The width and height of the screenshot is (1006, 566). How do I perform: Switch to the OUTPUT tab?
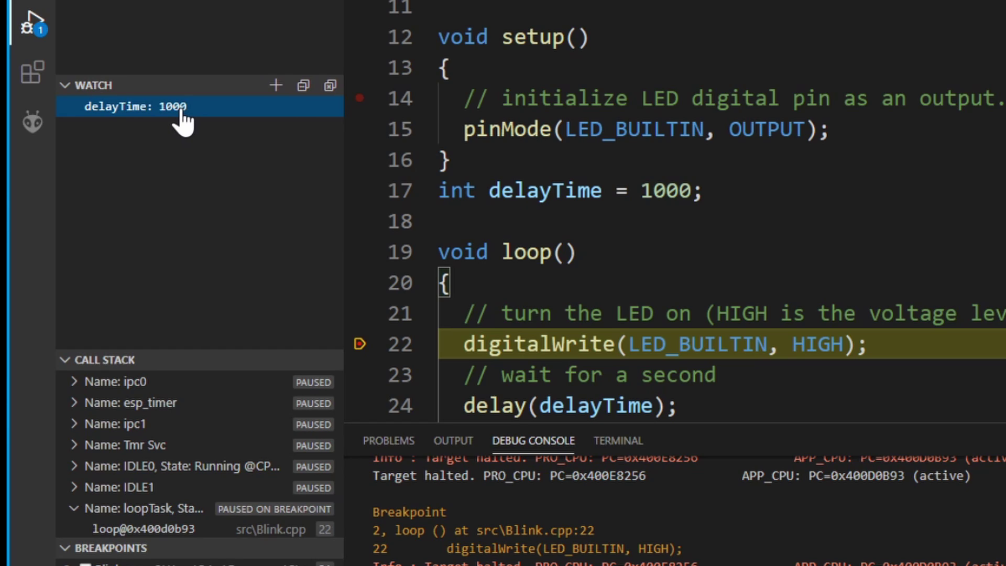click(453, 441)
